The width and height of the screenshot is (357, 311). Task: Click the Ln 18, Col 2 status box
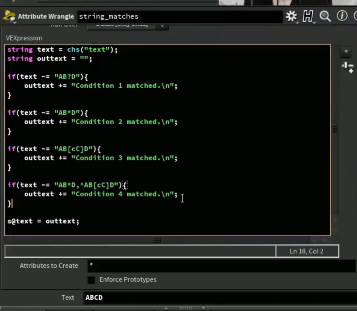pyautogui.click(x=307, y=251)
